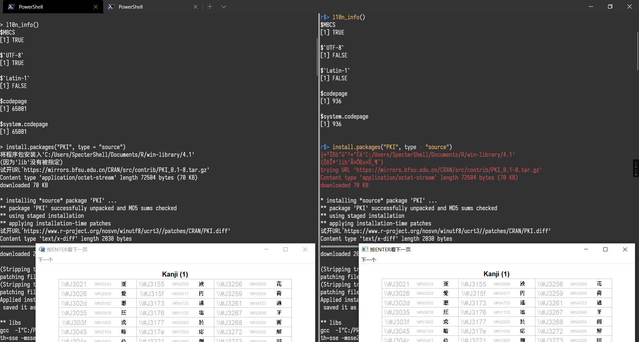This screenshot has height=342, width=639.
Task: Open a new terminal tab with the plus icon
Action: (210, 7)
